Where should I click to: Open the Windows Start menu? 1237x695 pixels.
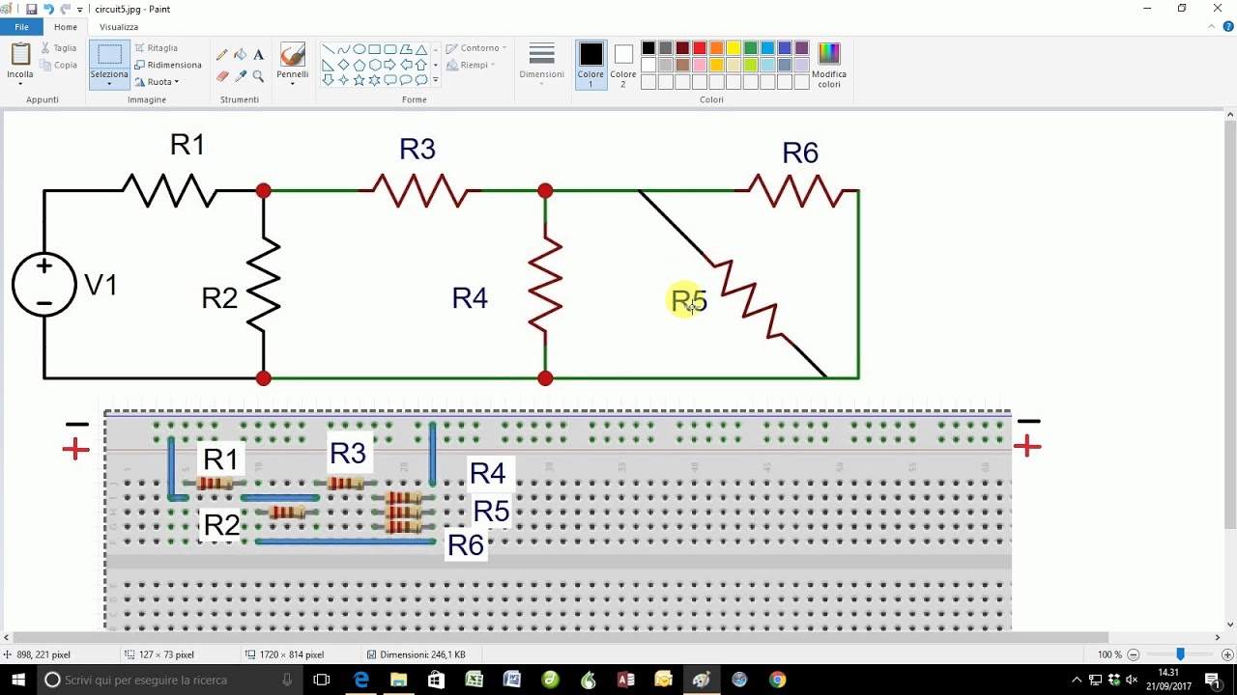point(18,680)
